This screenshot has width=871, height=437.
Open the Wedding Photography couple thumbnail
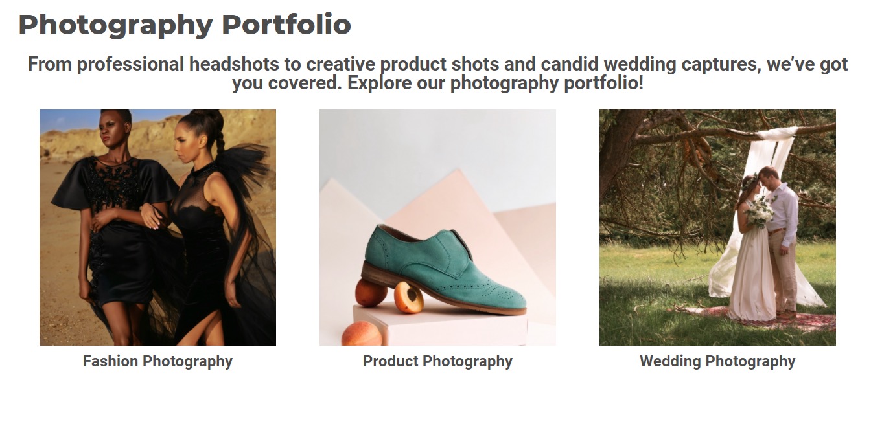click(717, 227)
